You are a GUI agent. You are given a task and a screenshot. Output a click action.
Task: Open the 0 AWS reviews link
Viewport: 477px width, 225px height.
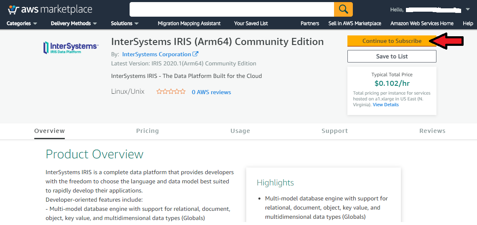click(211, 92)
